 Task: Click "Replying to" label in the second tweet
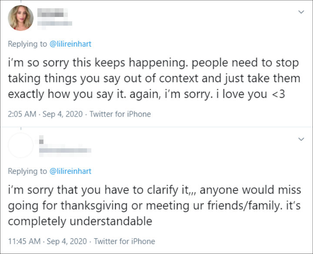[27, 171]
